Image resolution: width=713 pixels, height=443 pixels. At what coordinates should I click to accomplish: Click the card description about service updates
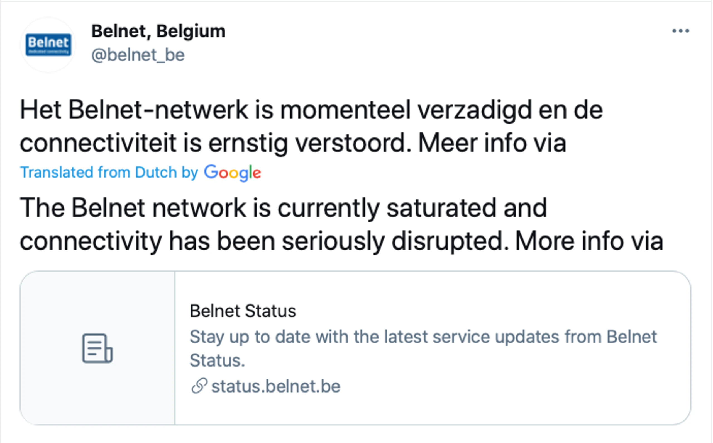pyautogui.click(x=423, y=348)
